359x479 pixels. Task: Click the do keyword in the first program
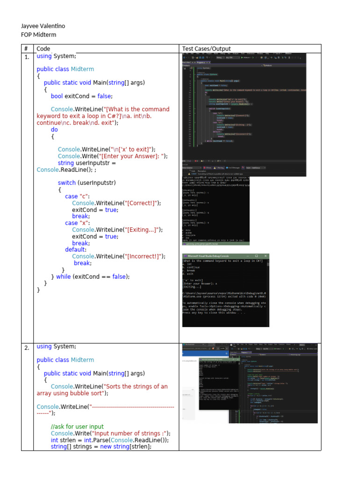tap(54, 130)
